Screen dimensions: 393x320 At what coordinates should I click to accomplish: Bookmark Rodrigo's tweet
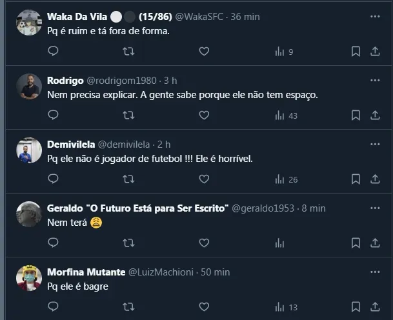pyautogui.click(x=356, y=115)
